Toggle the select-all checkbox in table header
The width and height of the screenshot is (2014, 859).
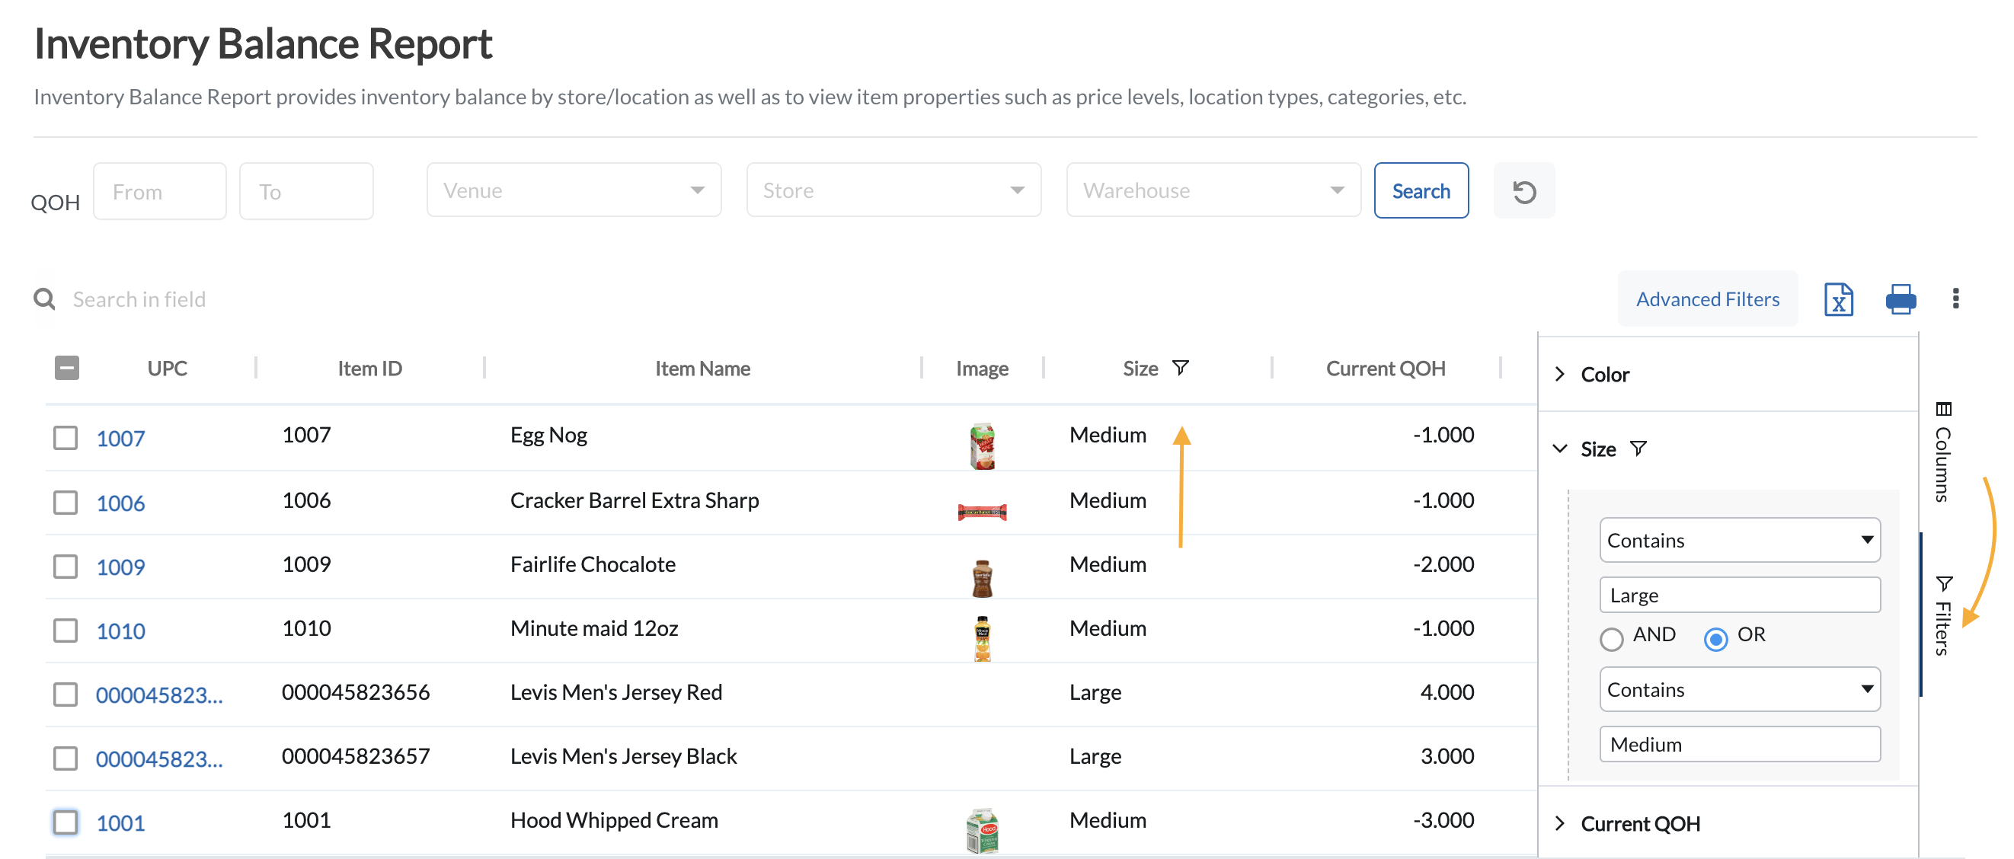pos(66,367)
